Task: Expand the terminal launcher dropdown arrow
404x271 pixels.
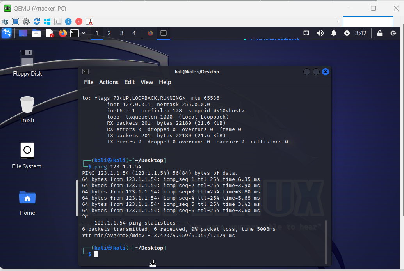Action: (84, 33)
